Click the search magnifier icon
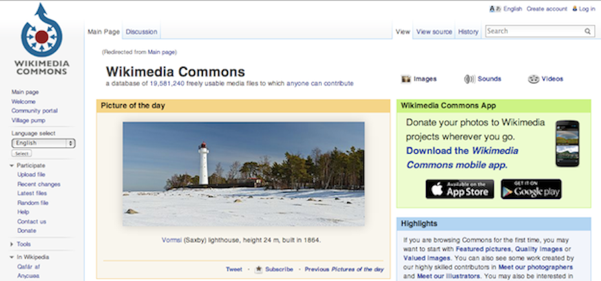This screenshot has height=281, width=601. click(x=587, y=32)
